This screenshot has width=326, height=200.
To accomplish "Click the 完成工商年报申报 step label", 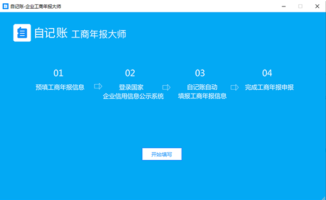I will [x=269, y=87].
